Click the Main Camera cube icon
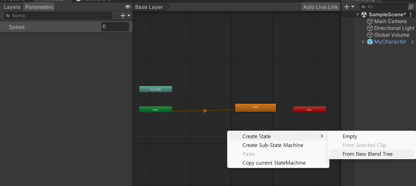416x186 pixels. tap(370, 21)
